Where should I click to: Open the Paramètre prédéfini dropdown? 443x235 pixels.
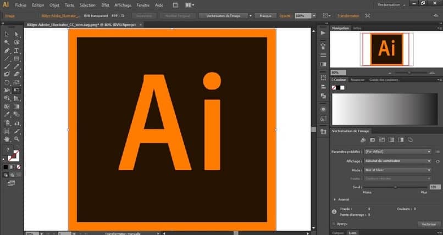[x=397, y=152]
